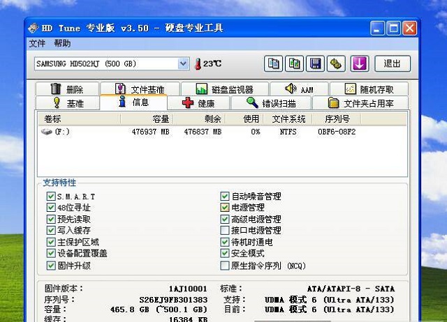447x322 pixels.
Task: Click the serial number S26EJ9FB301383
Action: click(x=173, y=300)
